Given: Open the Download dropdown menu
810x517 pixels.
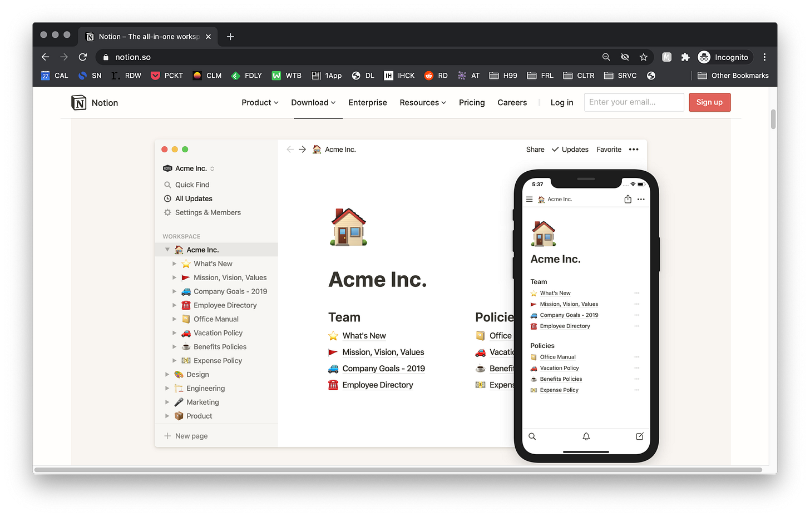Looking at the screenshot, I should tap(313, 102).
